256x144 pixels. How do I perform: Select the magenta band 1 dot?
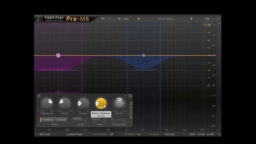tap(58, 55)
